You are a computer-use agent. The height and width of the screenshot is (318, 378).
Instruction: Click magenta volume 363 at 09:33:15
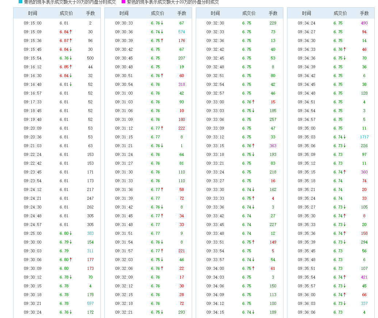click(273, 146)
